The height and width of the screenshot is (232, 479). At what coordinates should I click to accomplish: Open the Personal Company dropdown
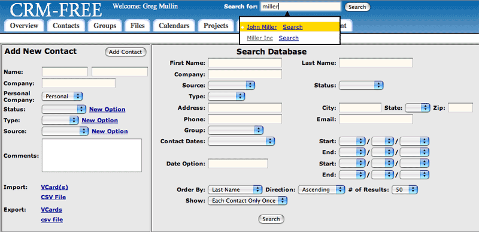coord(62,97)
